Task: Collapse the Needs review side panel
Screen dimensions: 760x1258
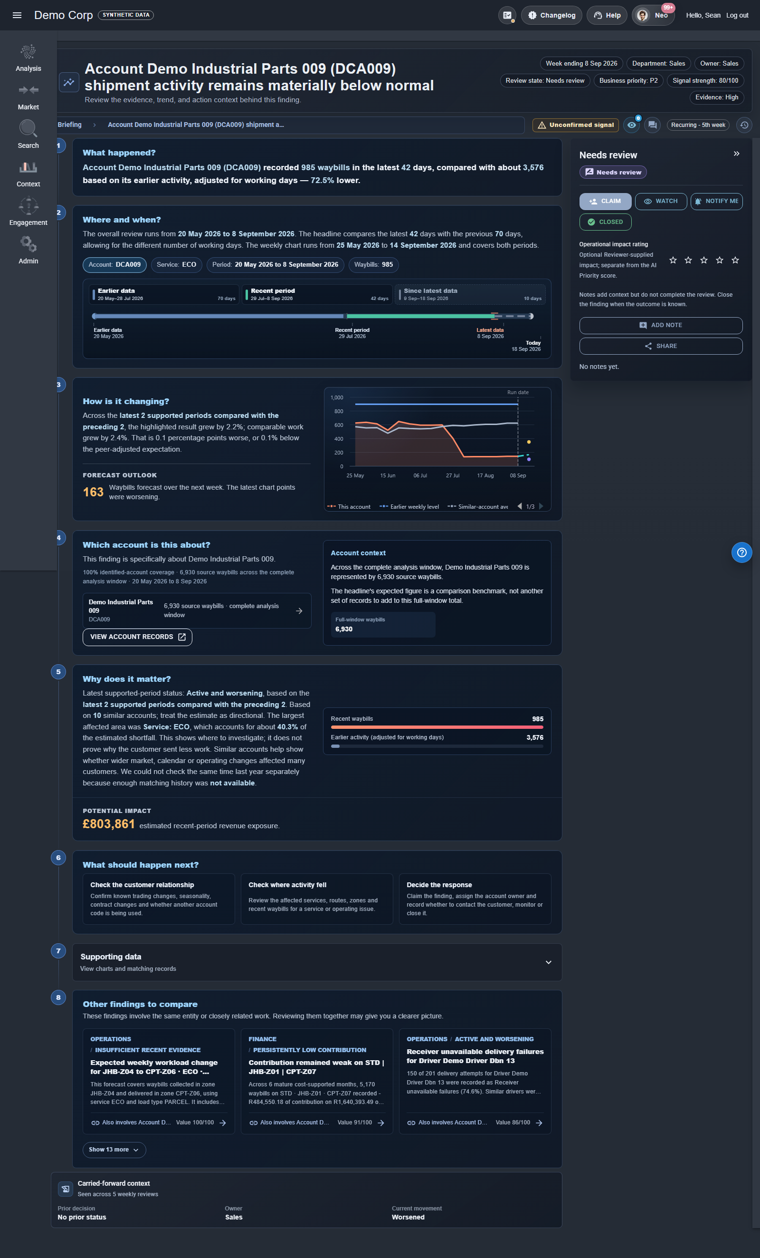Action: [736, 154]
